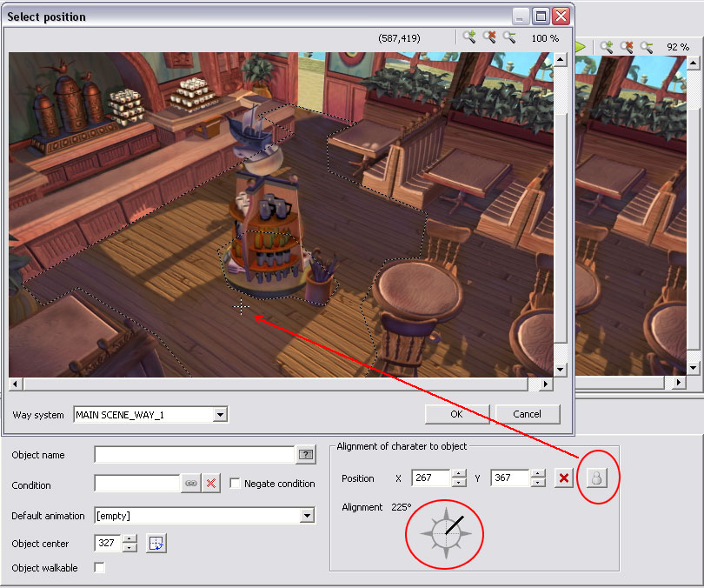704x588 pixels.
Task: Focus the Position X field
Action: coord(430,478)
